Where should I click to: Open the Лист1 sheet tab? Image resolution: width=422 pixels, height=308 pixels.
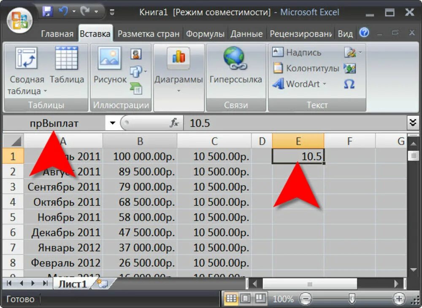tap(73, 284)
